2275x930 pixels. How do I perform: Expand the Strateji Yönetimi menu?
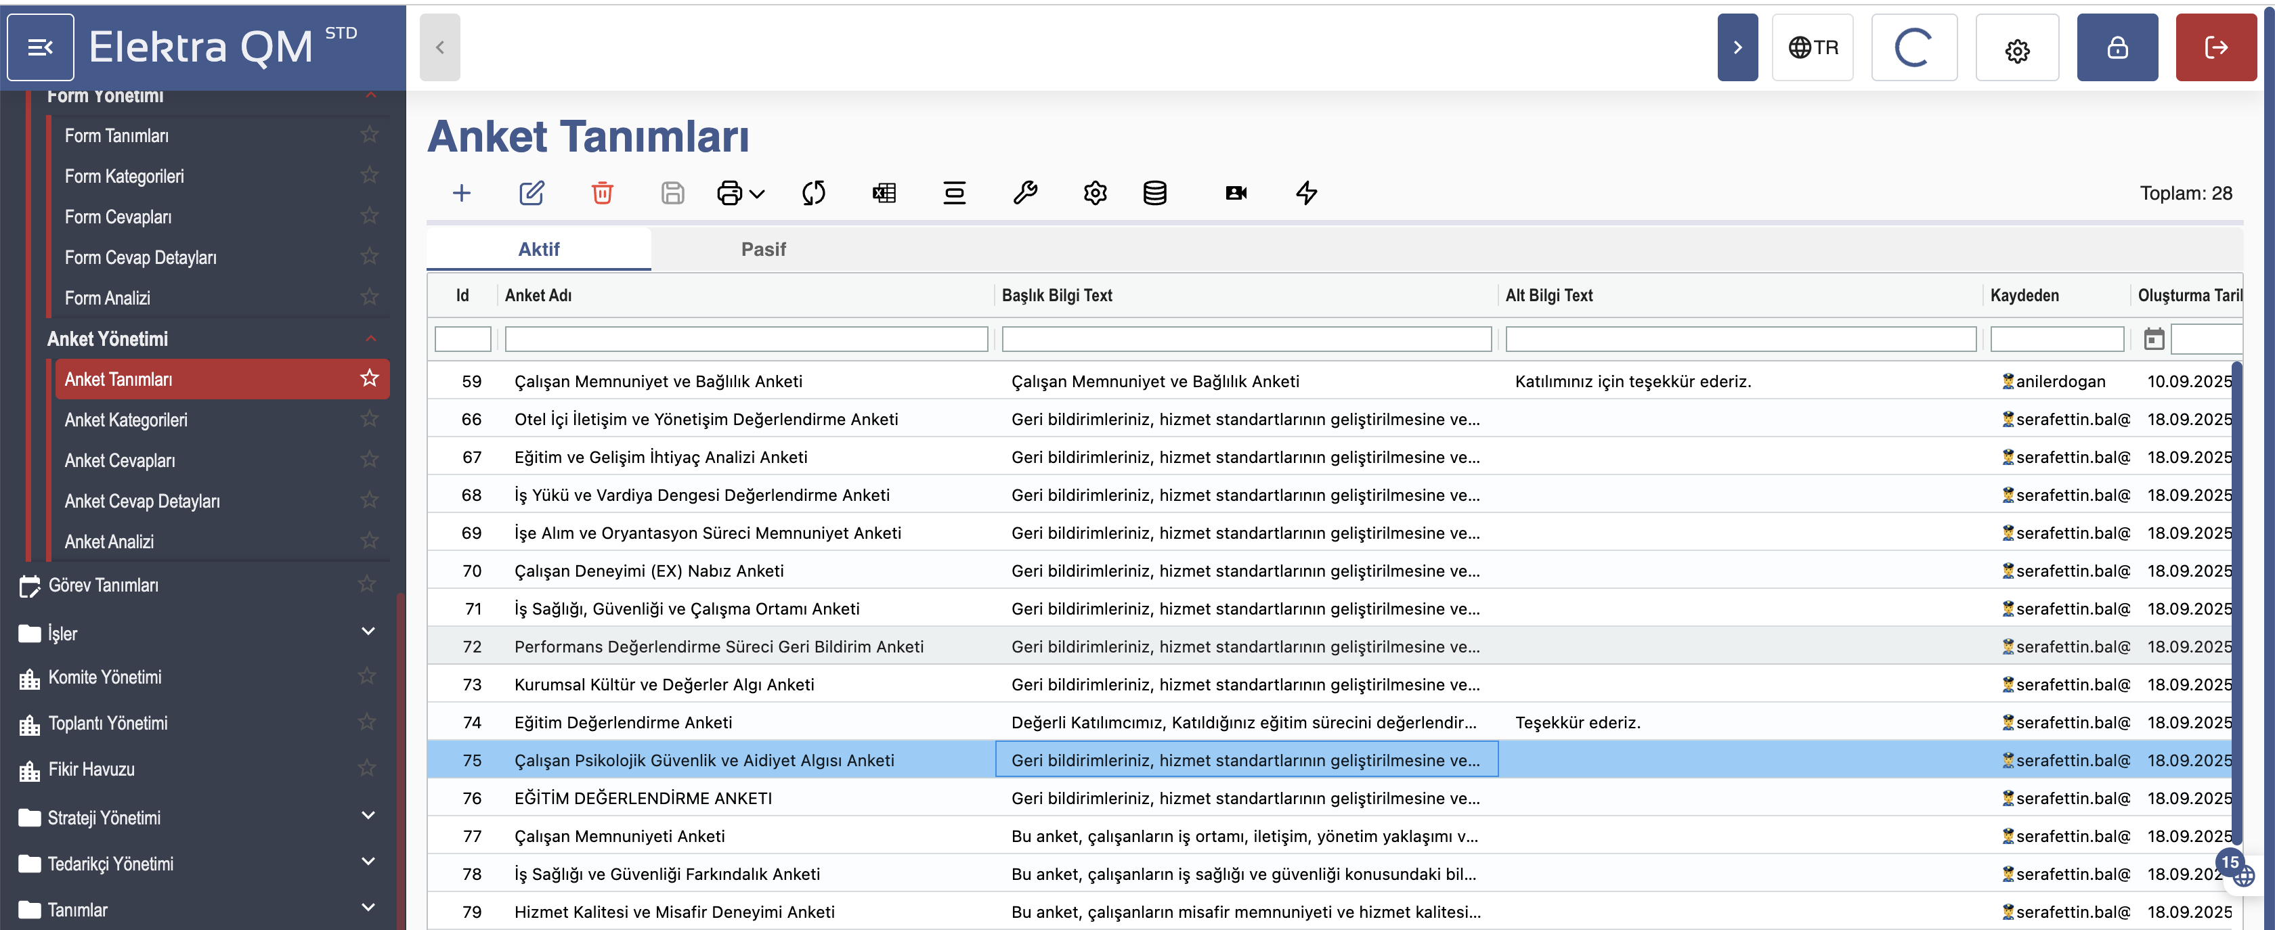(368, 816)
